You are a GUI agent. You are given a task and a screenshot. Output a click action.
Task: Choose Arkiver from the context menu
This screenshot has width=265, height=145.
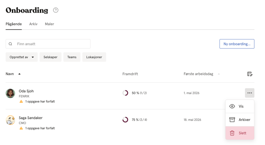[240, 119]
